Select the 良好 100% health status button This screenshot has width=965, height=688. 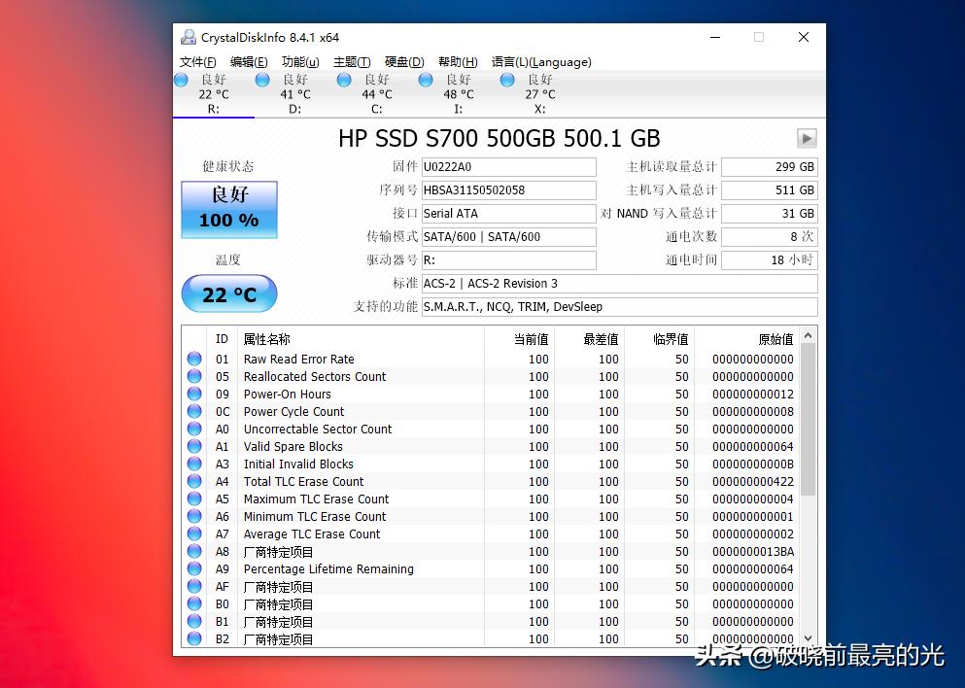click(228, 209)
